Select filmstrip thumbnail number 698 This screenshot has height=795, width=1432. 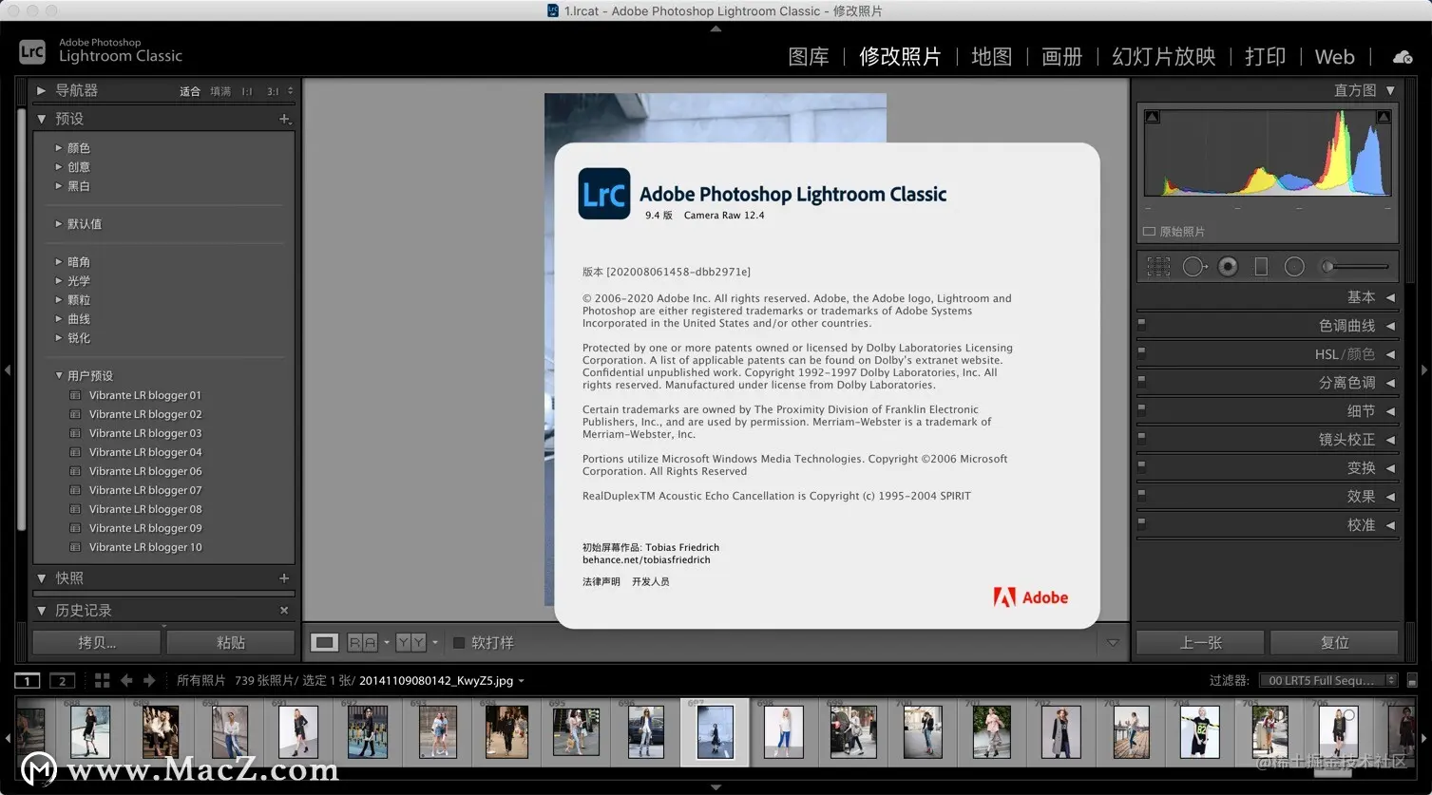point(784,731)
